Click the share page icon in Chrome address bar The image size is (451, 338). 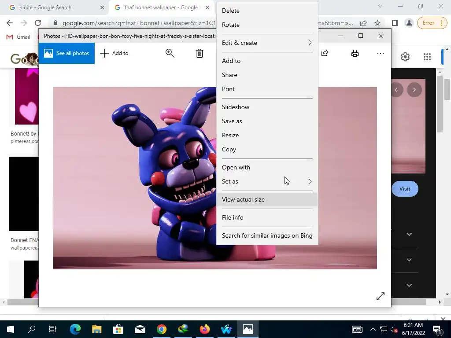point(363,23)
